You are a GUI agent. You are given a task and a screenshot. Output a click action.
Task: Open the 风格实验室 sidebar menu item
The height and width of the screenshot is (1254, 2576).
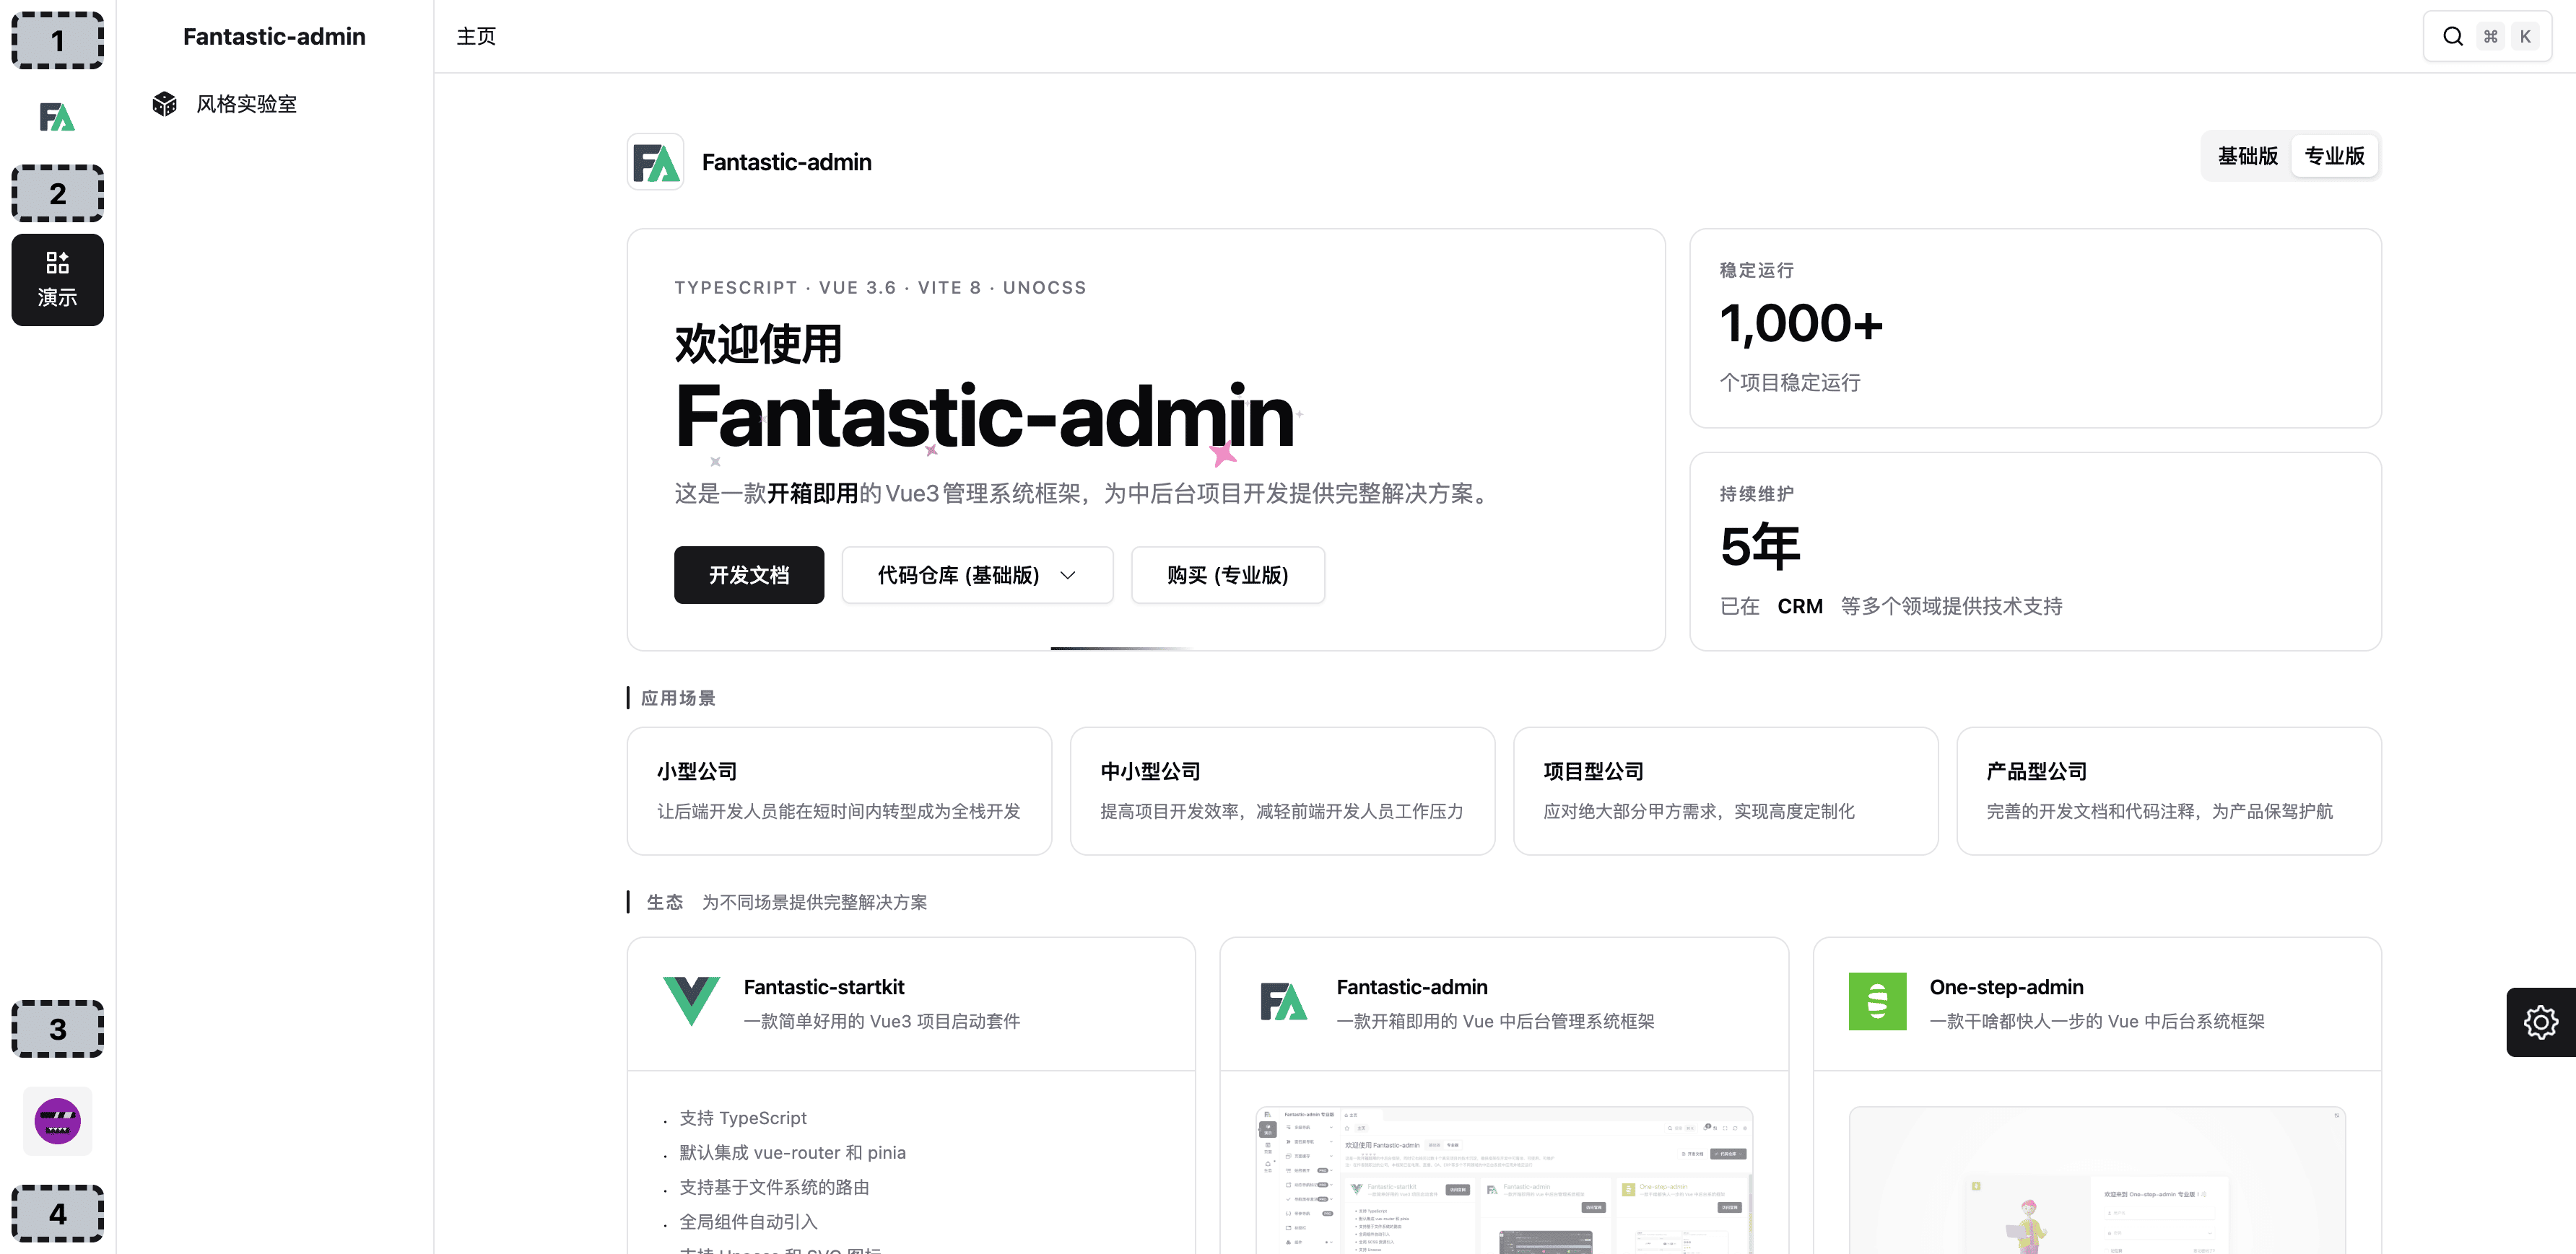(x=274, y=104)
